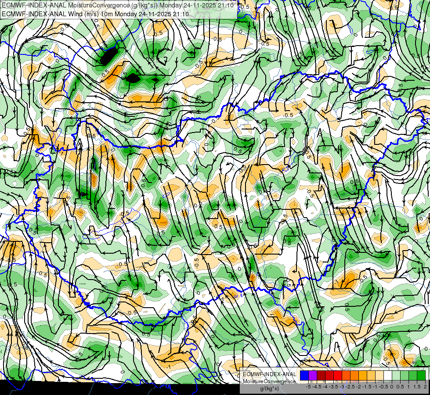This screenshot has height=395, width=430.
Task: Click the pale peach legend swatch
Action: tap(379, 376)
